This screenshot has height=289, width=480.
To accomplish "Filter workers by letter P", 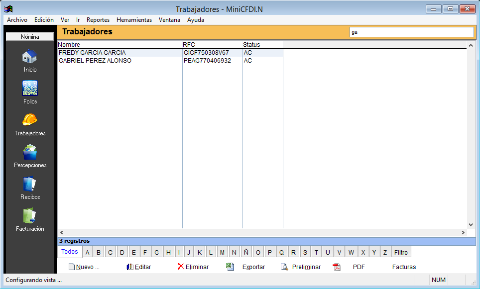I will pos(270,252).
